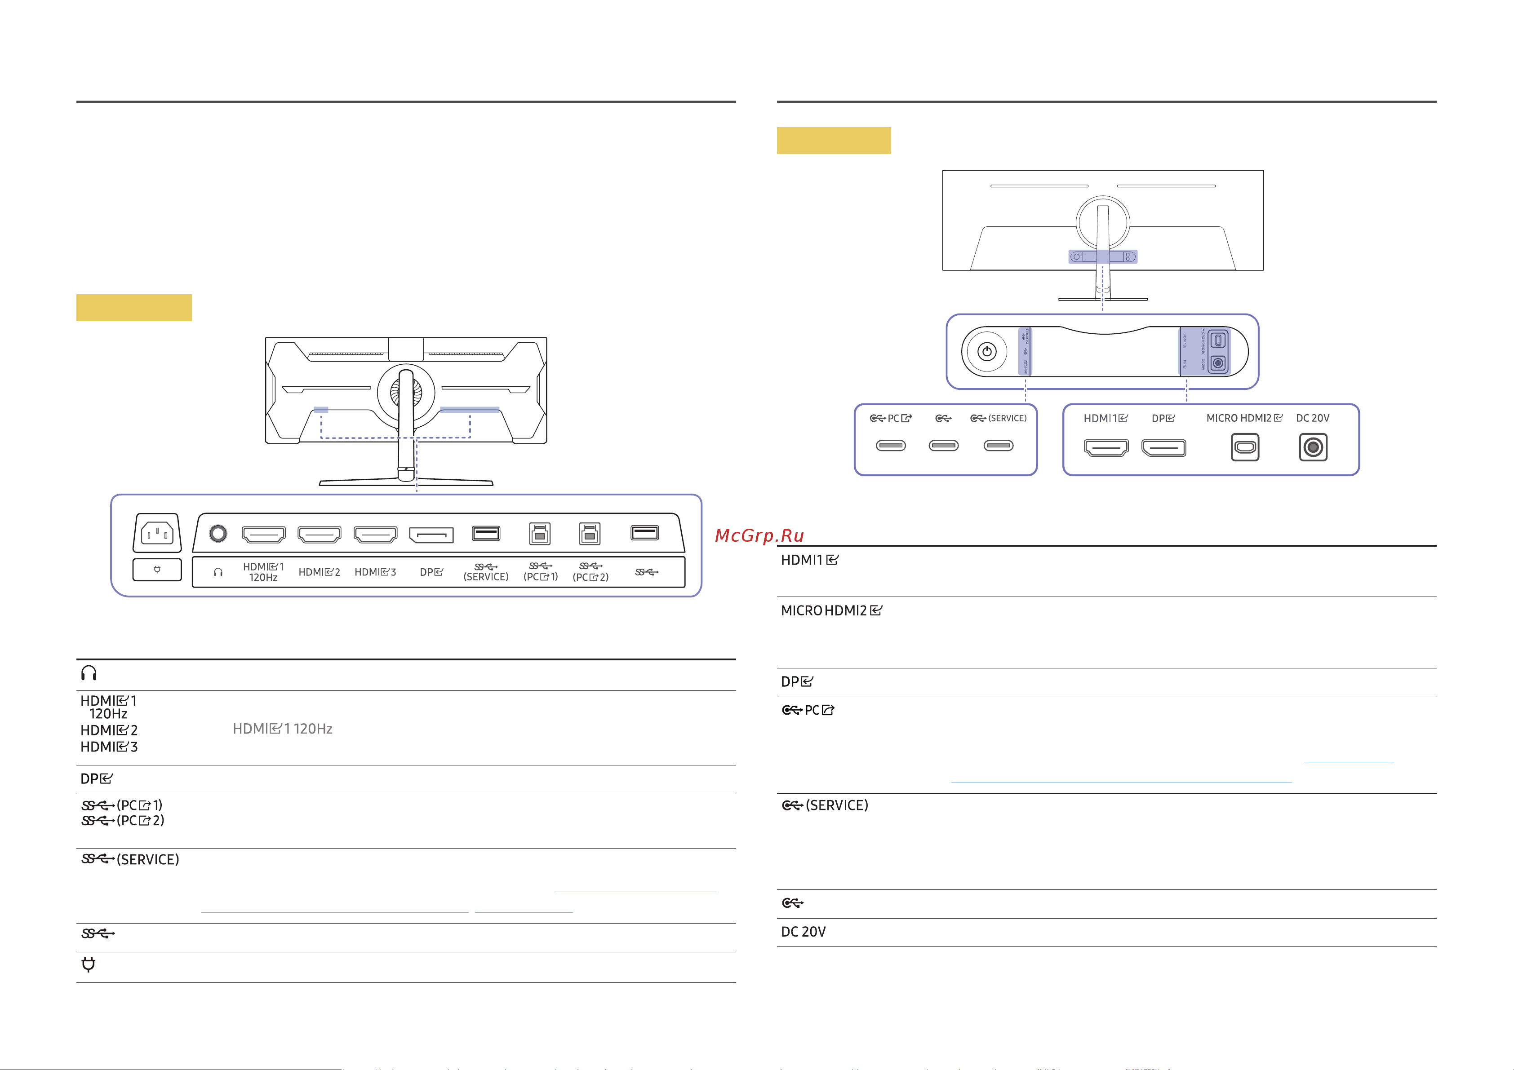Click the SuperSpeed USB (SERVICE) row heading in the table
1514x1070 pixels.
point(130,859)
